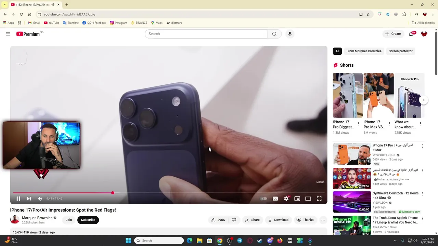The image size is (438, 246).
Task: Open Synthwave Countach video thumbnail
Action: click(x=352, y=202)
